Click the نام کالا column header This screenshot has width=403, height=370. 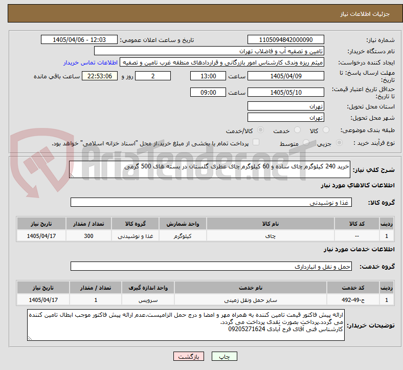tap(271, 224)
